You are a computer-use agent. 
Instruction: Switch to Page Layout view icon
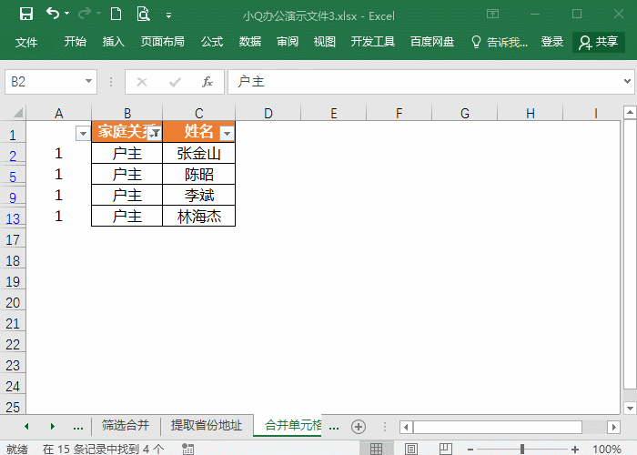coord(411,449)
